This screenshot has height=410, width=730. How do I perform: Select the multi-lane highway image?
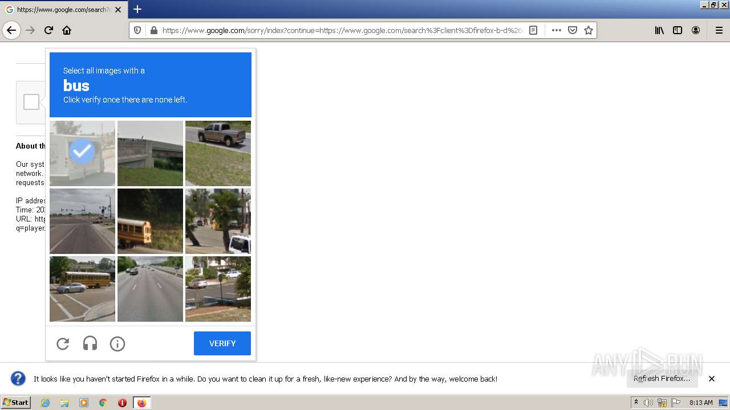click(x=150, y=289)
